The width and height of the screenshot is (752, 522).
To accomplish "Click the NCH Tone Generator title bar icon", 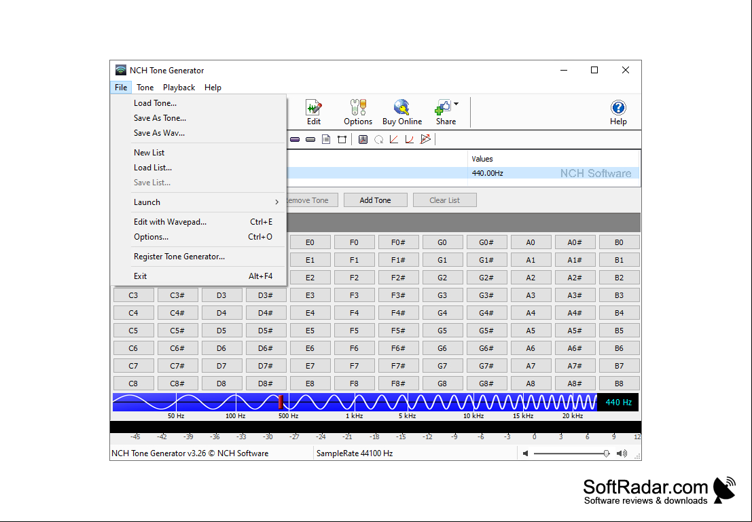I will point(121,71).
